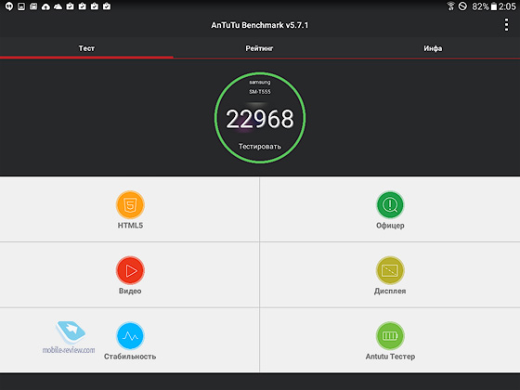Viewport: 520px width, 390px height.
Task: Tap the battery status icon
Action: click(494, 6)
